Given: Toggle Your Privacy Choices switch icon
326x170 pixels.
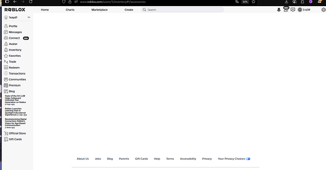Looking at the screenshot, I should (248, 159).
